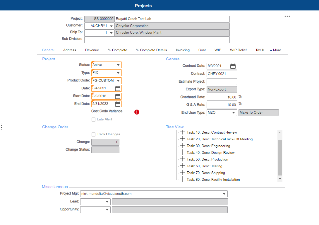Switch to the Invoicing tab
Screen dimensions: 319x225
[x=183, y=50]
